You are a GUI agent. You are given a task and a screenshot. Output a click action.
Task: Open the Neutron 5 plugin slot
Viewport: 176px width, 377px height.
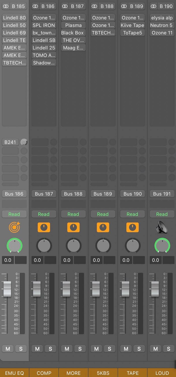162,25
